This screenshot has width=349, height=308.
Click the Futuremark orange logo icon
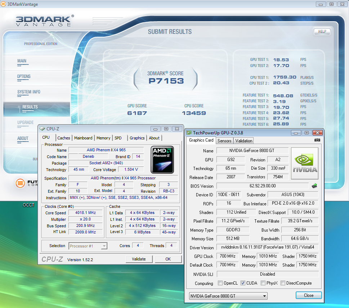tap(20, 183)
